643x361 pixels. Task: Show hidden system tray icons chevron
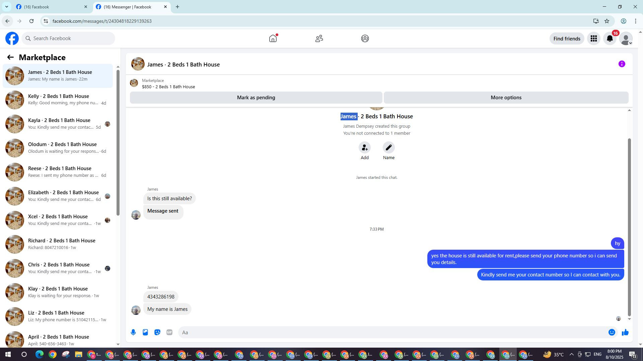click(571, 354)
